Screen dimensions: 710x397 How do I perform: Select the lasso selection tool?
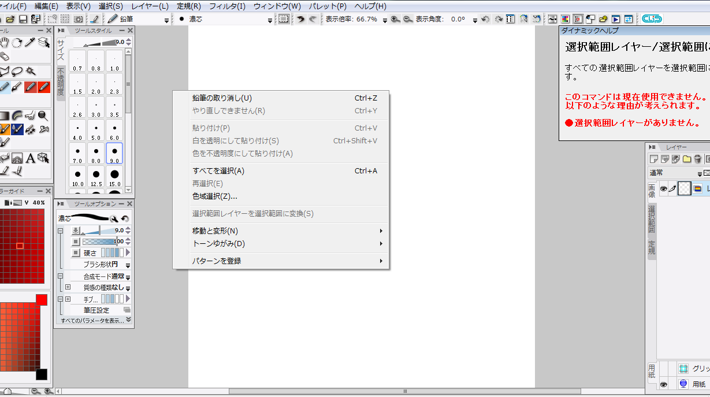tap(17, 72)
